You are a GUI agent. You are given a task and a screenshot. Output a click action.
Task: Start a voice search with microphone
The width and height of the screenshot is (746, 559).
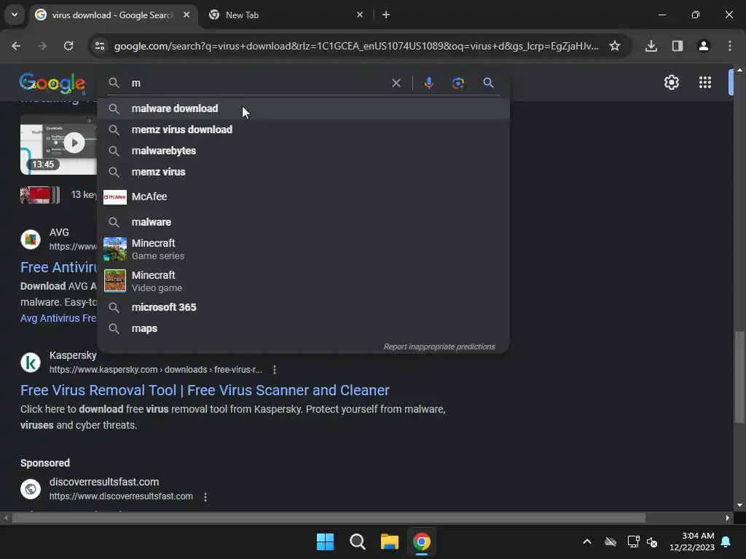click(x=428, y=83)
